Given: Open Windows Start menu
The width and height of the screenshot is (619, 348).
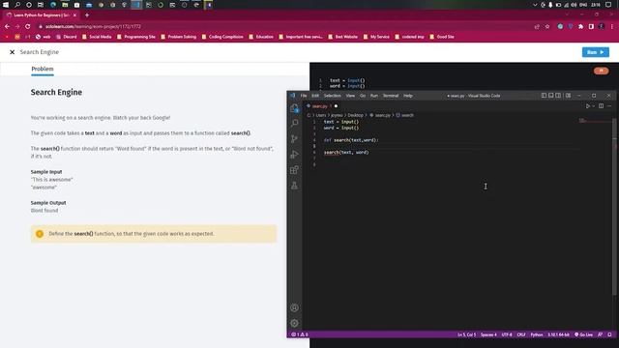Looking at the screenshot, I should pos(6,5).
